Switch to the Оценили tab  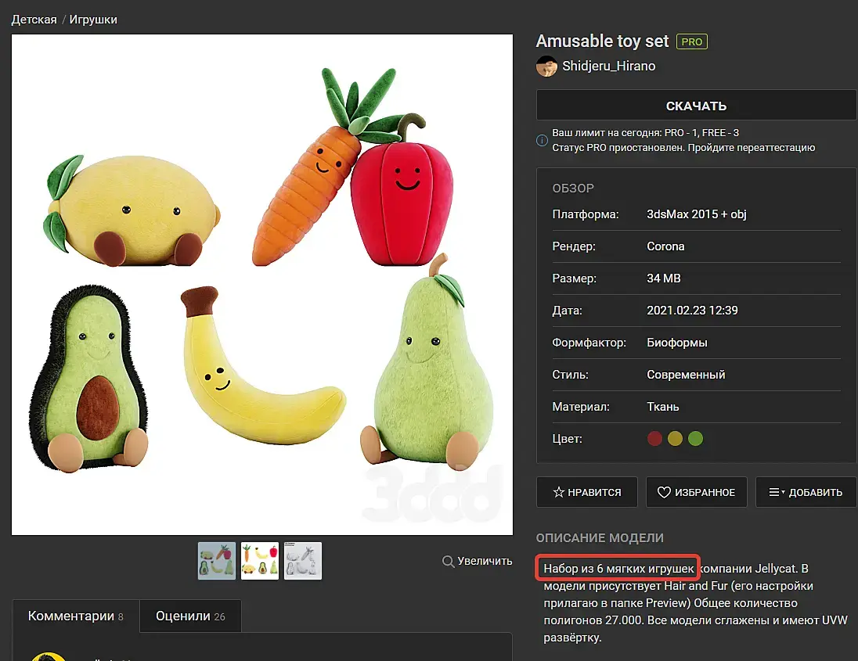click(190, 616)
